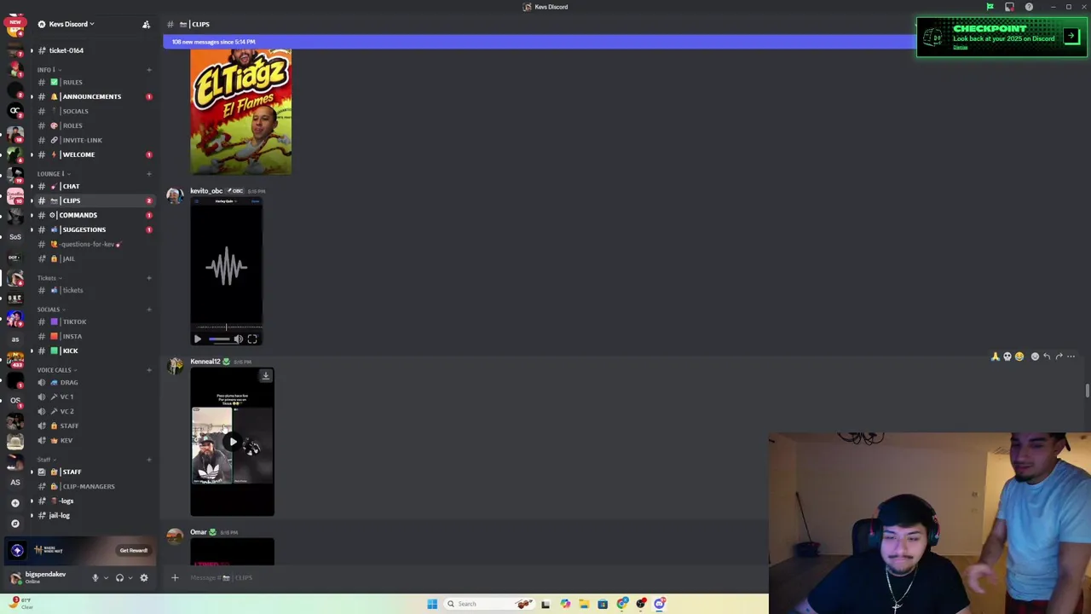Add reaction to Kenneal12 message
Screen dimensions: 1091x614
[x=1035, y=356]
